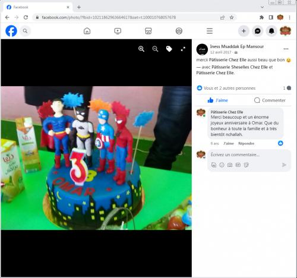Open tab search dropdown arrow
Image resolution: width=297 pixels, height=278 pixels.
tap(263, 7)
